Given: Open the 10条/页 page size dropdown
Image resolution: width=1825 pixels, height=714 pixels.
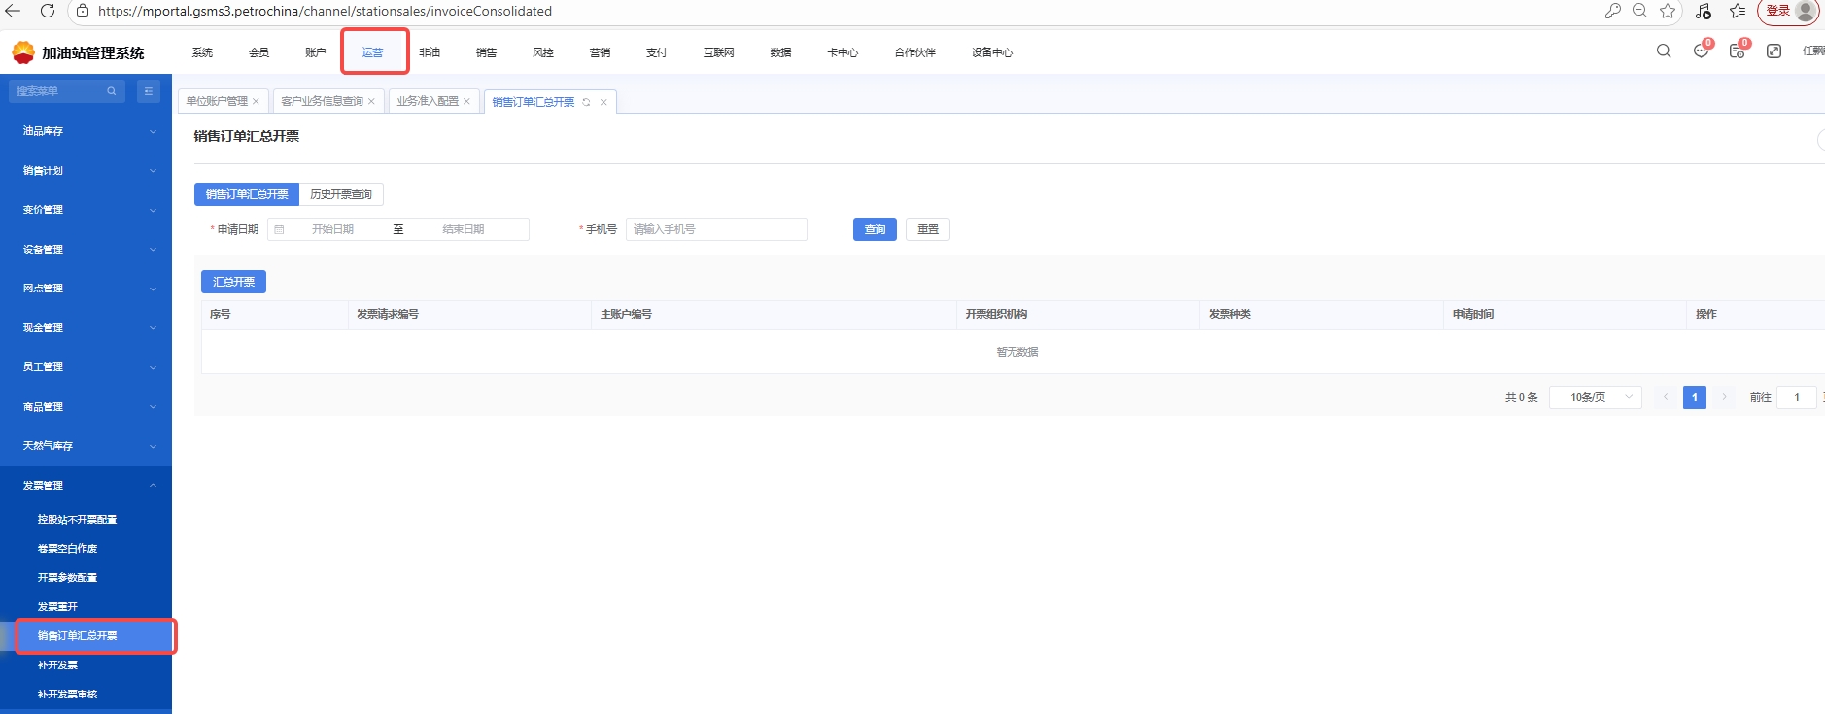Looking at the screenshot, I should 1595,397.
